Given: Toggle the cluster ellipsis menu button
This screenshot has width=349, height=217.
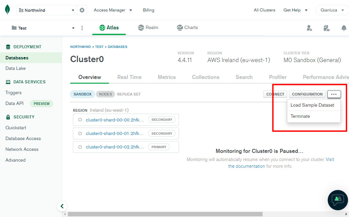Looking at the screenshot, I should click(x=334, y=94).
